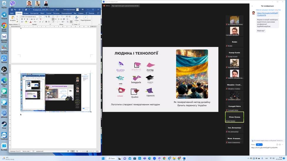Image resolution: width=287 pixels, height=161 pixels.
Task: Open Word from the Windows taskbar
Action: tap(184, 158)
